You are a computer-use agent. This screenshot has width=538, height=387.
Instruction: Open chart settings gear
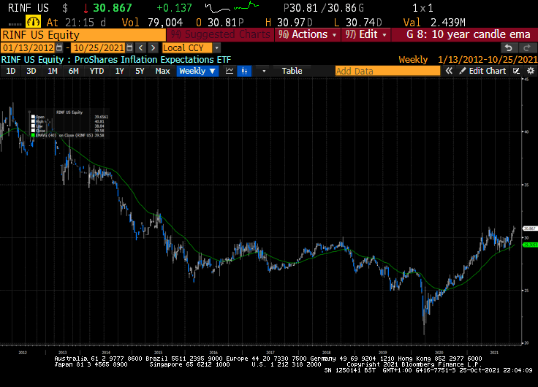click(x=531, y=71)
